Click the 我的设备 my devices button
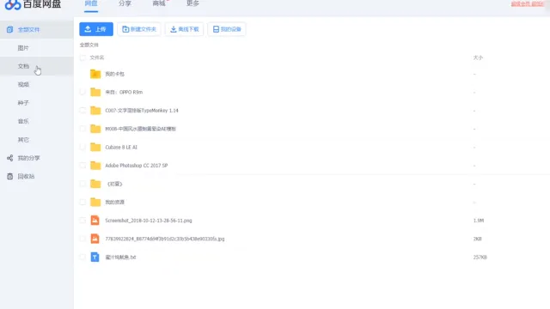This screenshot has height=309, width=550. pyautogui.click(x=227, y=29)
